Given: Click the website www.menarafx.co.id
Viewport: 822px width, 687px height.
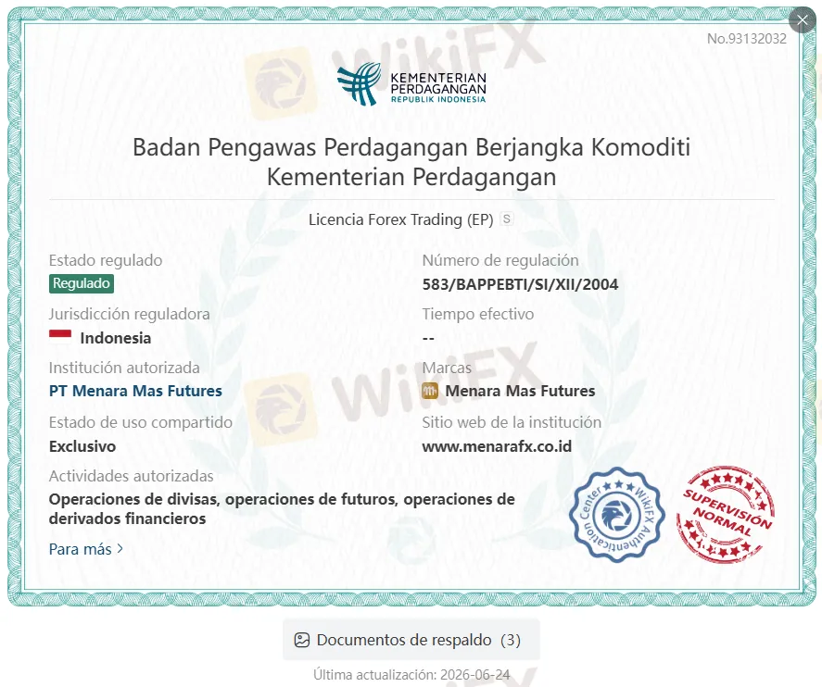Looking at the screenshot, I should click(x=497, y=446).
